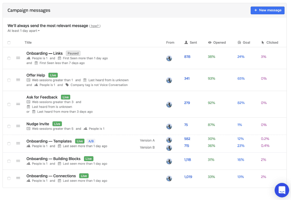Click the Sent column person icon
The height and width of the screenshot is (200, 291).
(x=186, y=43)
